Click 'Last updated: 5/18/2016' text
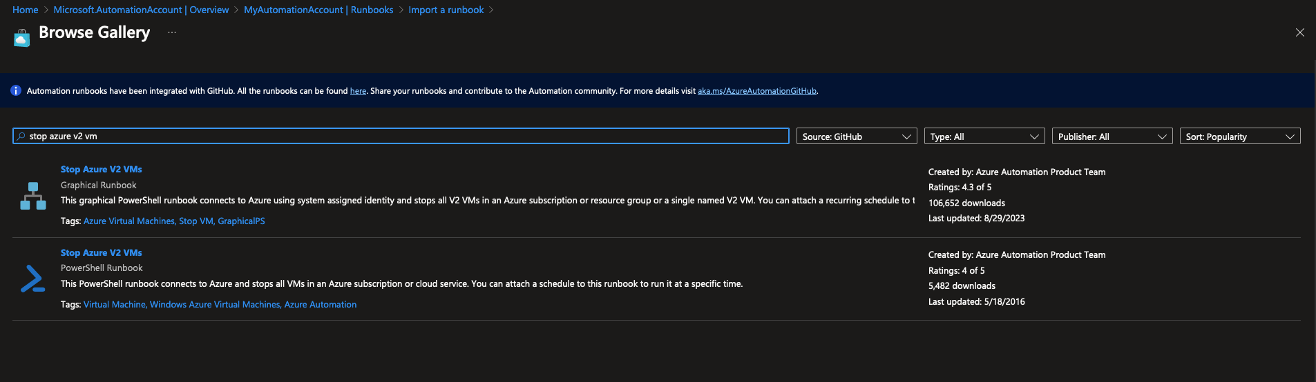 [976, 301]
